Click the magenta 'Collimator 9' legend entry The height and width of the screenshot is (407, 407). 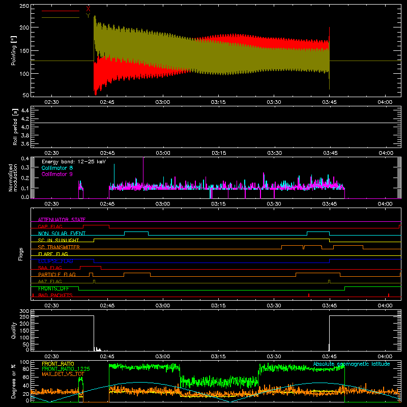pos(57,174)
